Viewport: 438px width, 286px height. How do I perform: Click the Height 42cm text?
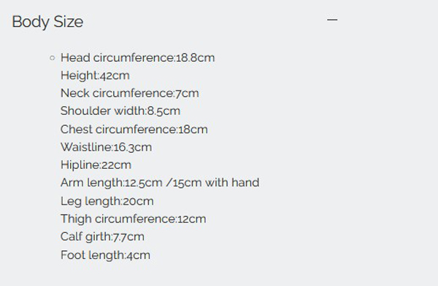click(x=95, y=76)
